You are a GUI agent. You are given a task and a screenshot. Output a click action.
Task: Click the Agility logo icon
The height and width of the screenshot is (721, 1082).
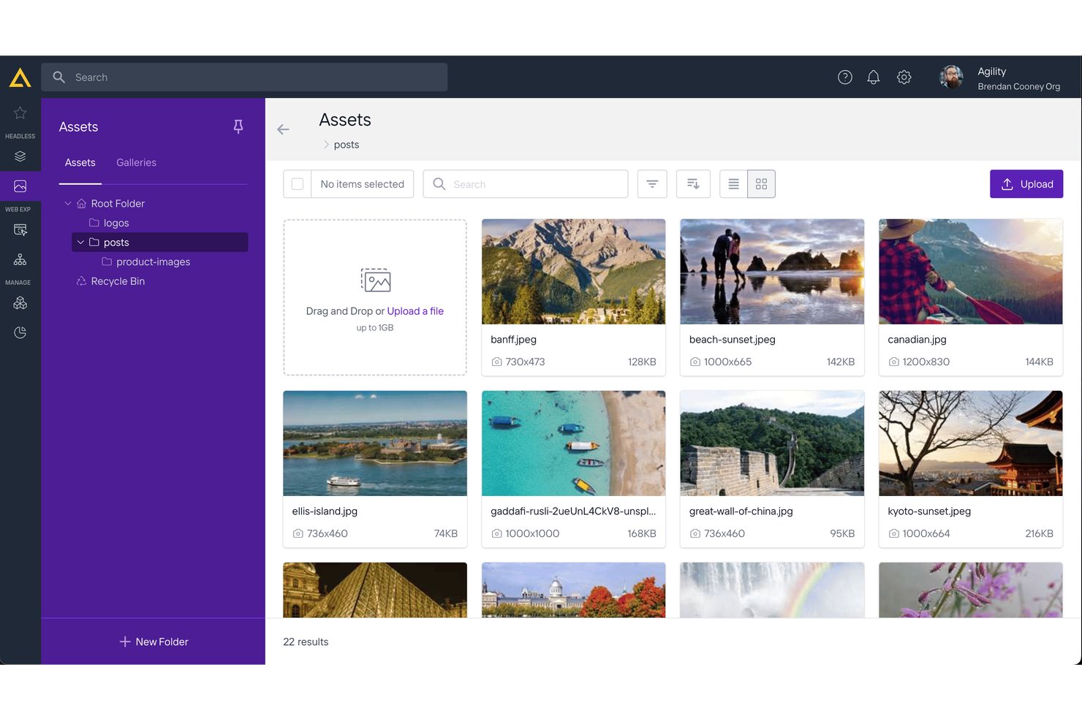pyautogui.click(x=20, y=77)
